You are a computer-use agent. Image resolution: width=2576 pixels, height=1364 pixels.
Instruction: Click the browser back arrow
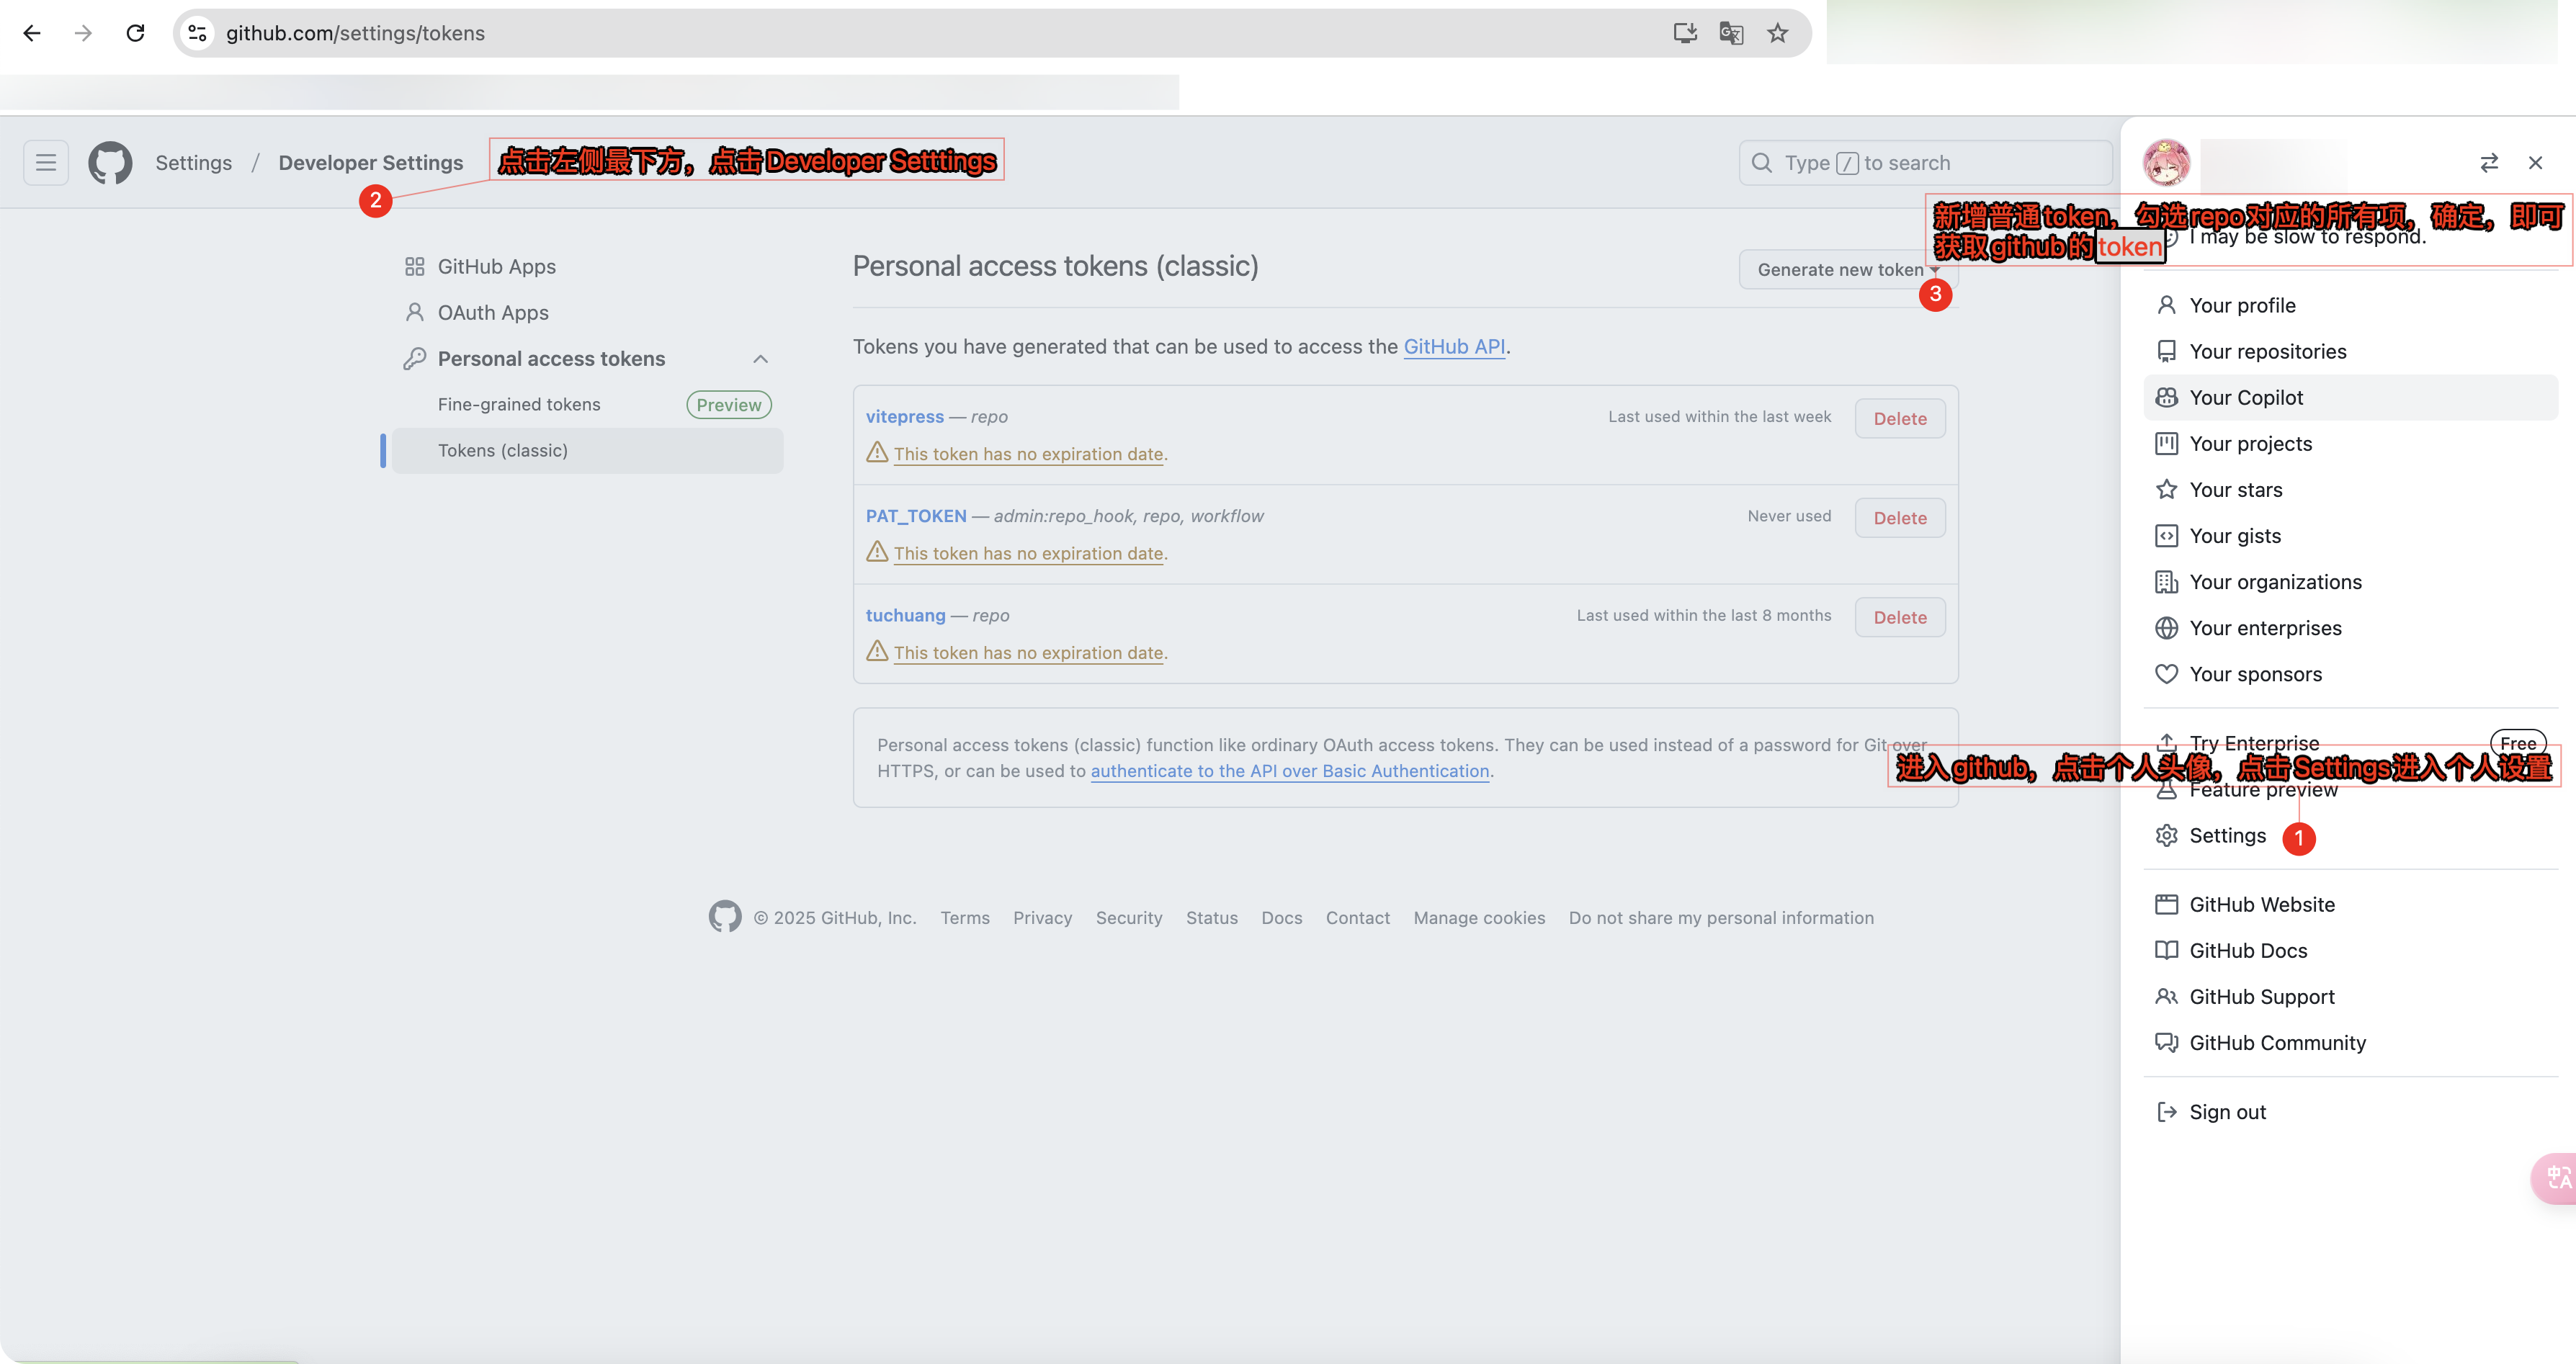click(32, 33)
